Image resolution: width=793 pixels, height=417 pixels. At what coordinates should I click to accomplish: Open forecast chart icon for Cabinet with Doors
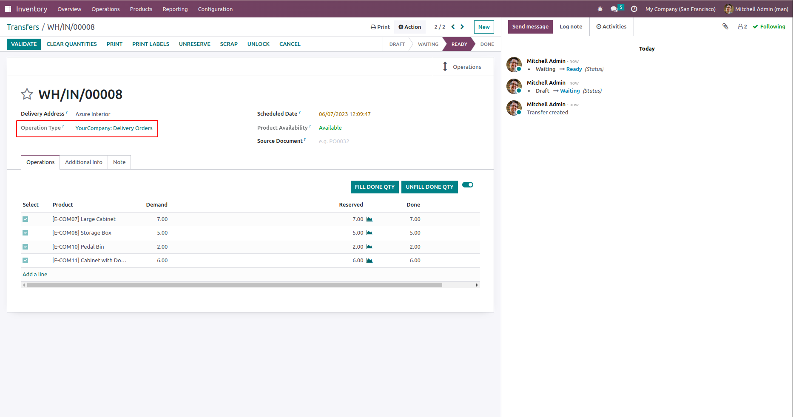coord(369,261)
